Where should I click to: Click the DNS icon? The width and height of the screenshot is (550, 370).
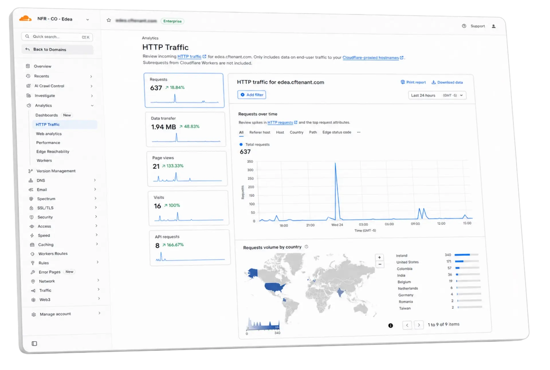pos(31,180)
